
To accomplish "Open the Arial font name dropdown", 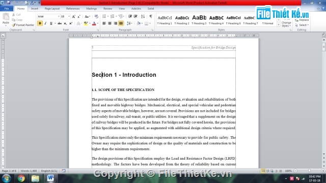I will click(59, 16).
